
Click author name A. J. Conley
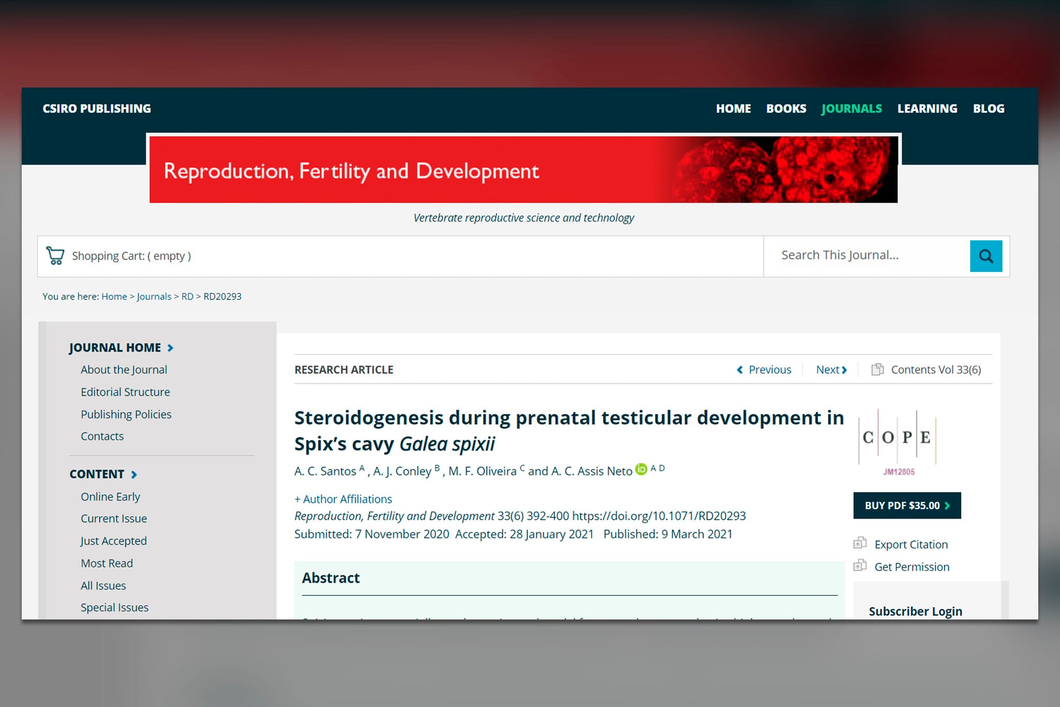[x=402, y=471]
